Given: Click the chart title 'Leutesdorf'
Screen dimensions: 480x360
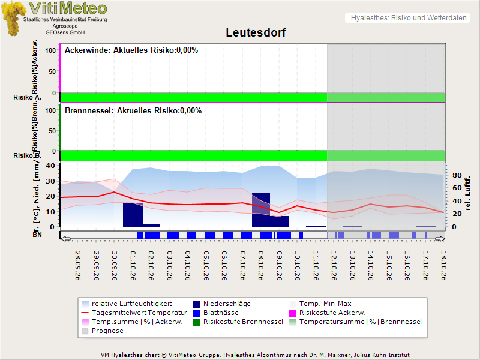Looking at the screenshot, I should [256, 32].
